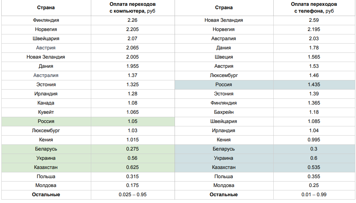
Task: Click the range 0.025 – 0.95 cell
Action: pyautogui.click(x=133, y=195)
